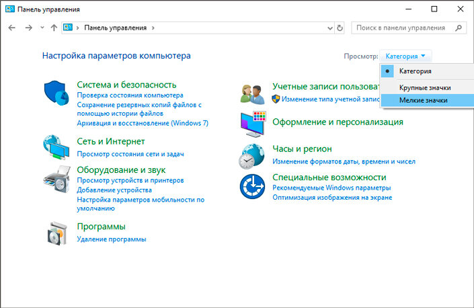
Task: Refresh the Control Panel view
Action: [x=340, y=28]
